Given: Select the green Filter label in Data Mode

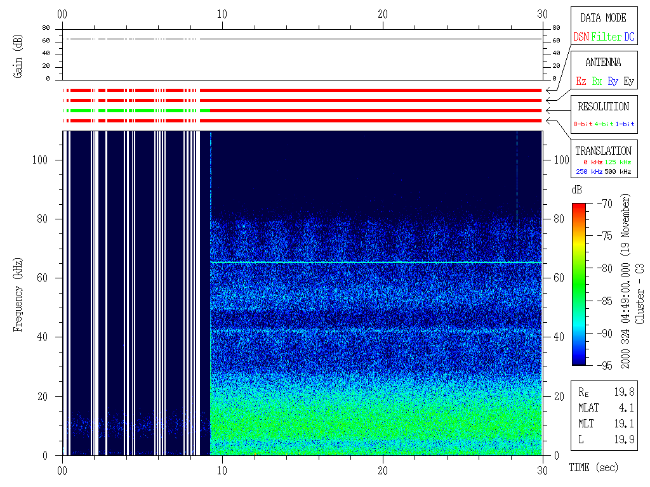Looking at the screenshot, I should 606,37.
